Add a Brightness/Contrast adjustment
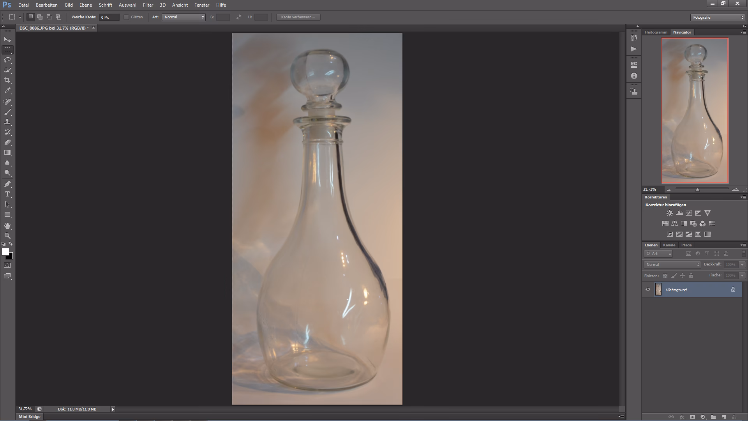This screenshot has height=421, width=748. pyautogui.click(x=669, y=213)
